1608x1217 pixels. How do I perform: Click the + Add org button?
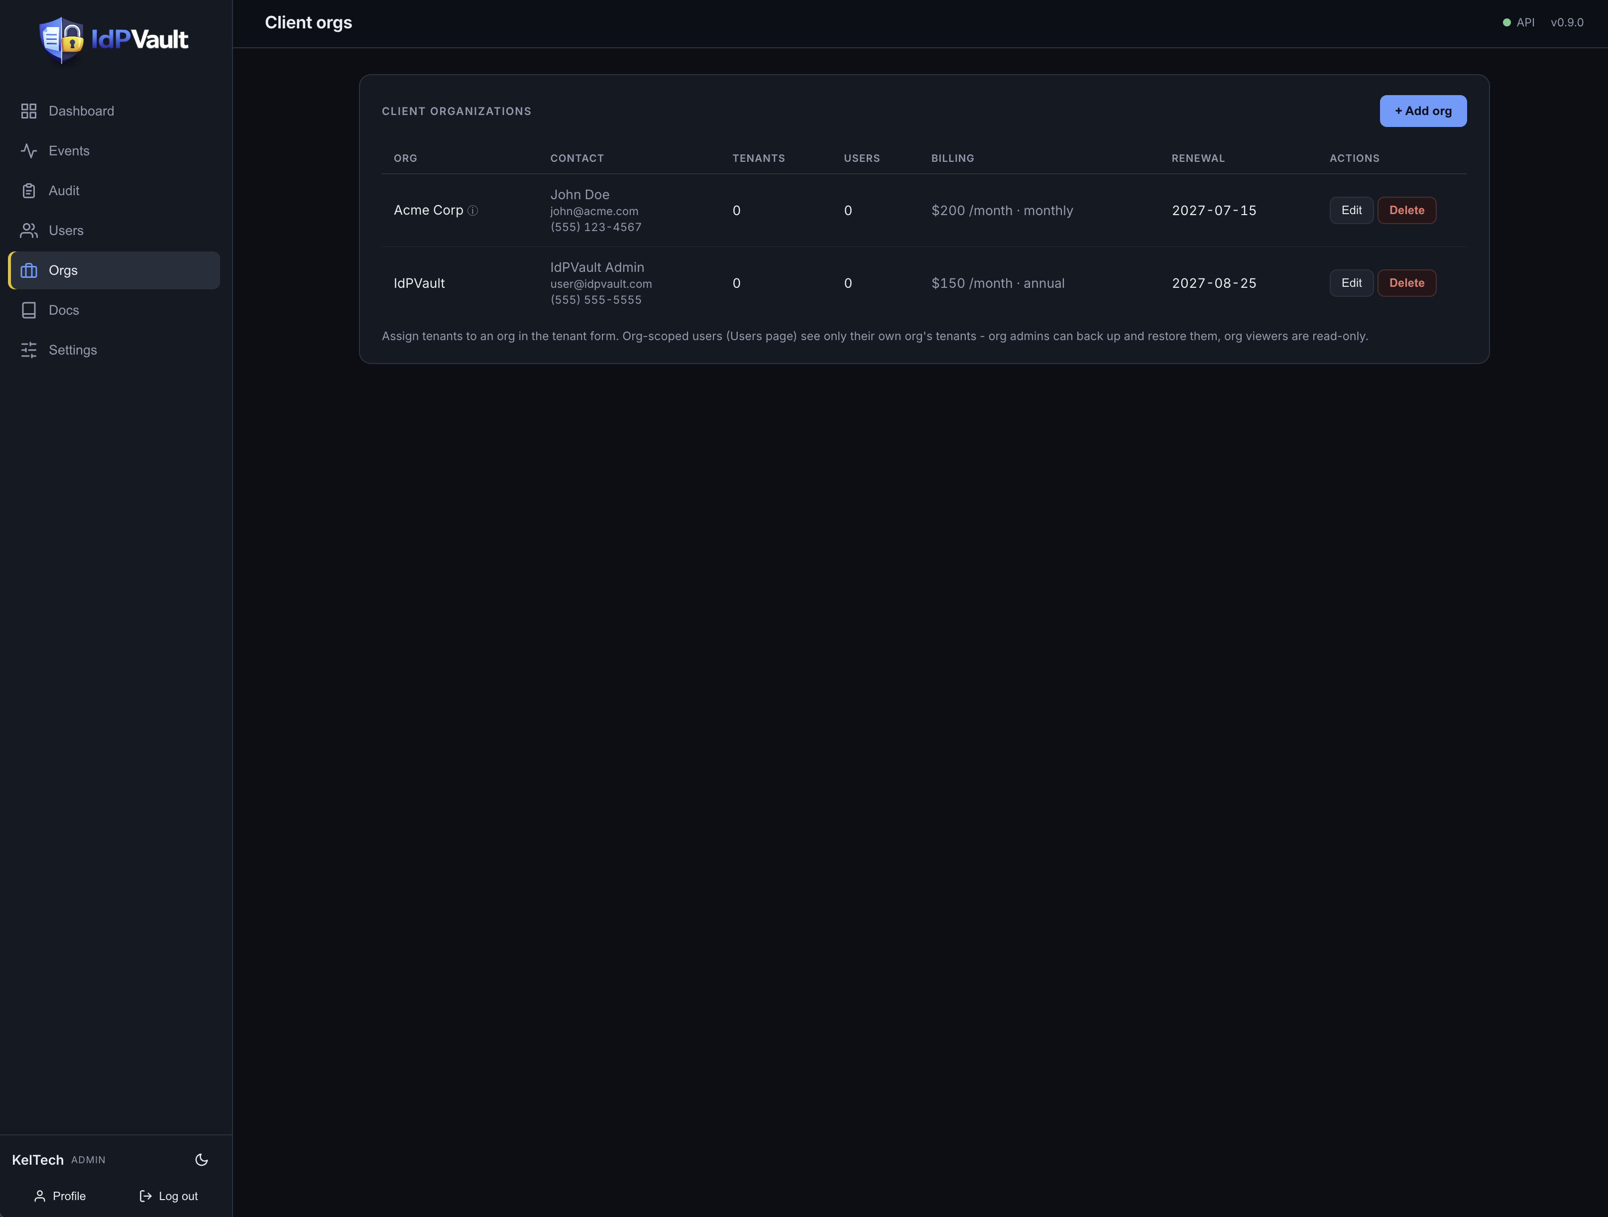tap(1423, 111)
